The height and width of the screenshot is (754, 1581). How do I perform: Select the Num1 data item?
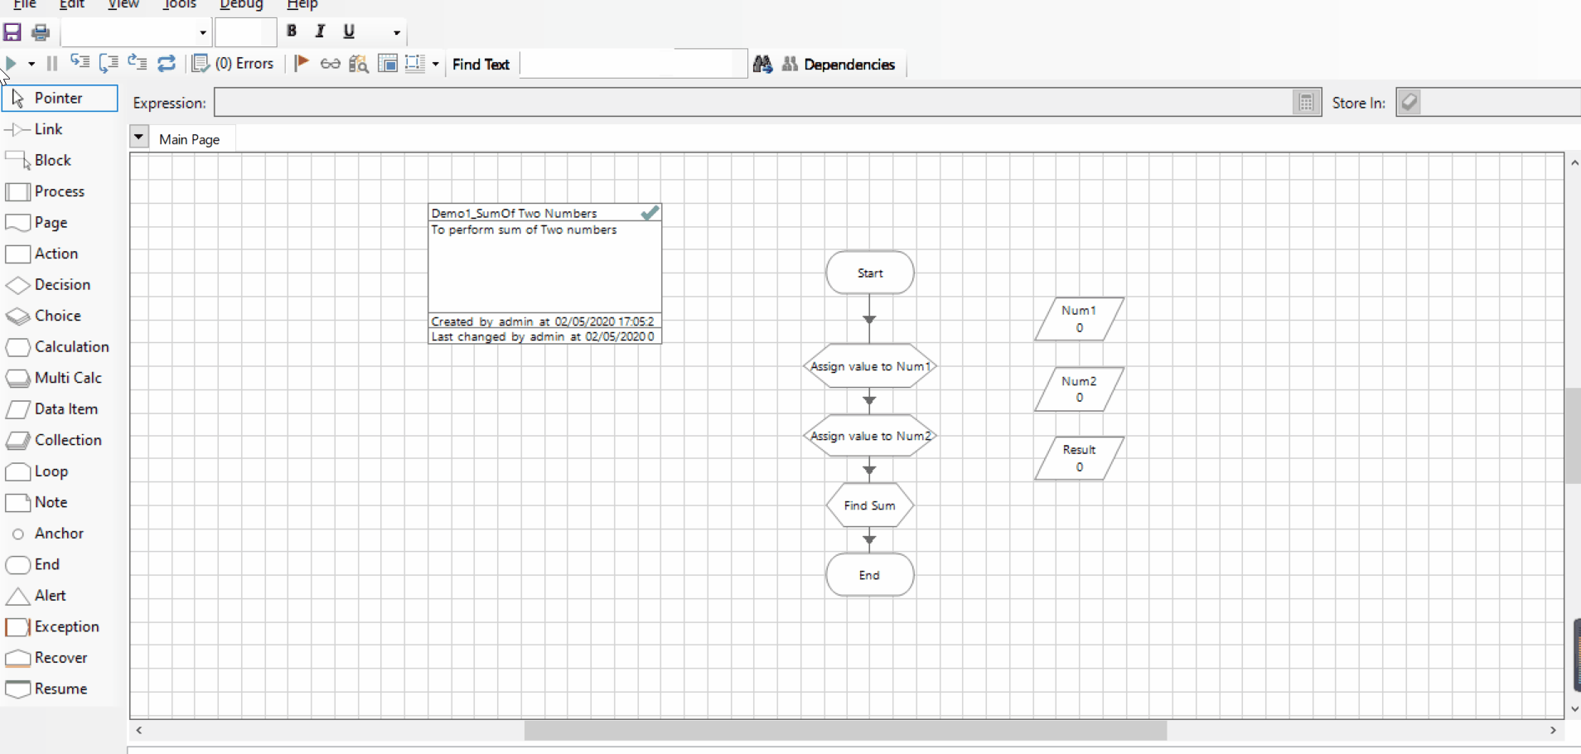click(x=1079, y=319)
